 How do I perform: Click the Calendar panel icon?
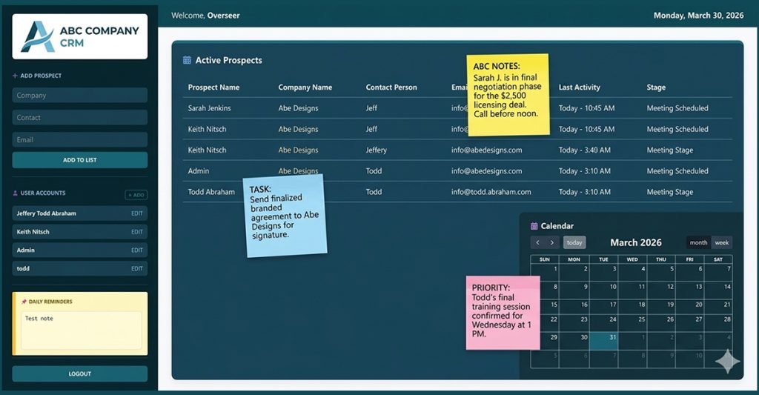pyautogui.click(x=534, y=226)
